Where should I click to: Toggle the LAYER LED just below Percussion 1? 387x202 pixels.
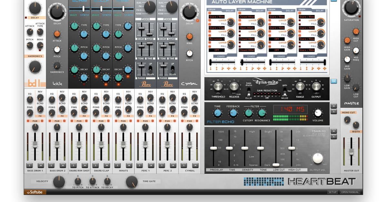[x=210, y=42]
